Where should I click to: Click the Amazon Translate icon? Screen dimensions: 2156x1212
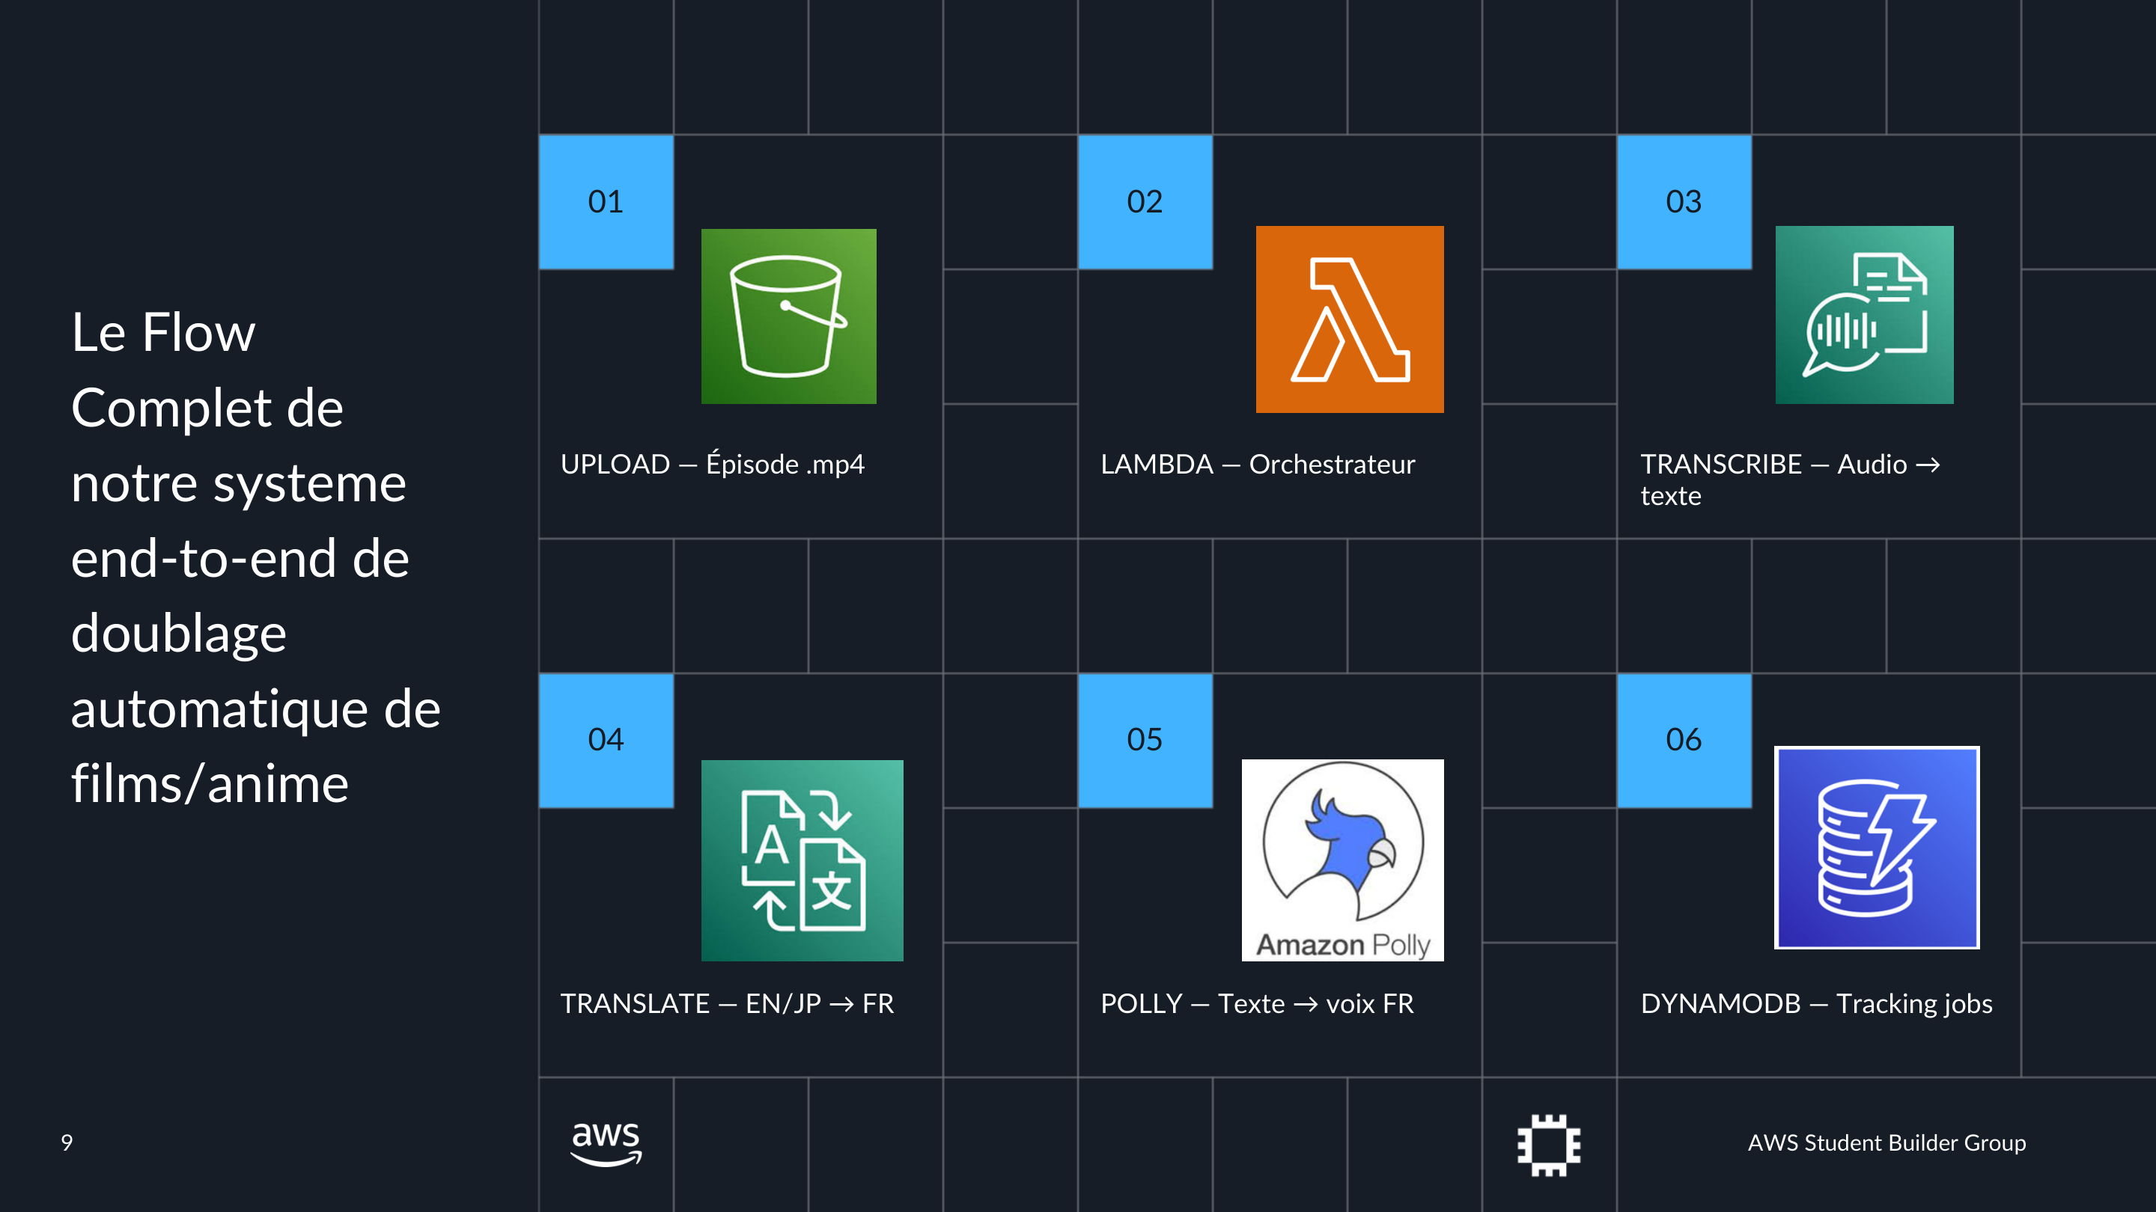pos(802,860)
